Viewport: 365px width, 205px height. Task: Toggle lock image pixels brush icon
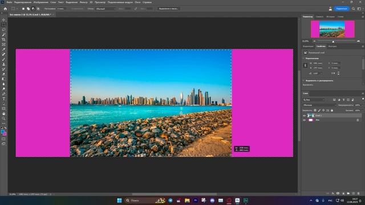[x=319, y=110]
